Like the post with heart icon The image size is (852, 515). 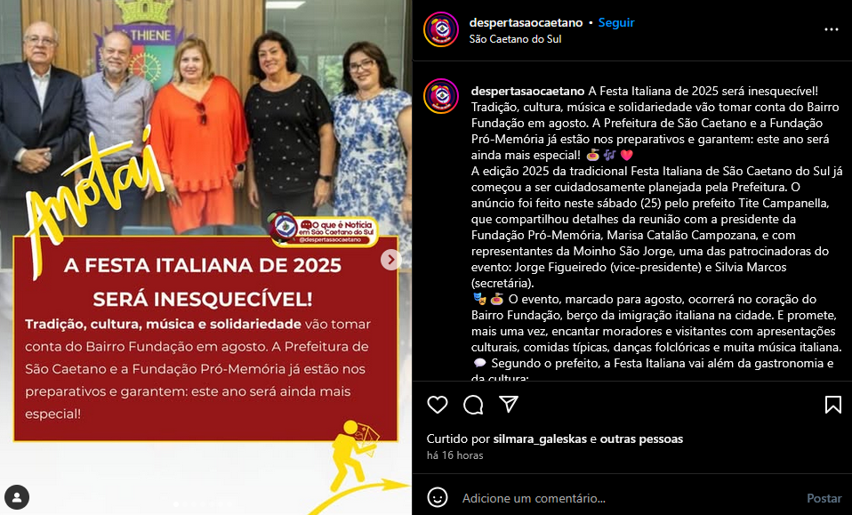(438, 405)
